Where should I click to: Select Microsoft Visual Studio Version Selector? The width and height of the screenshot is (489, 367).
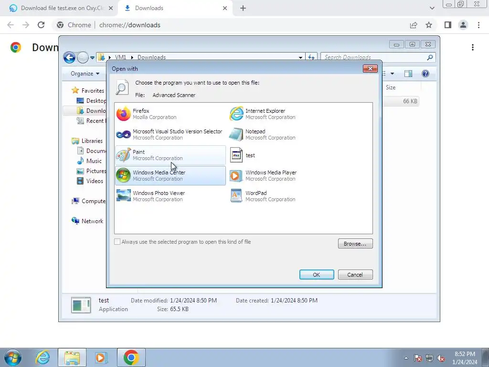(170, 134)
